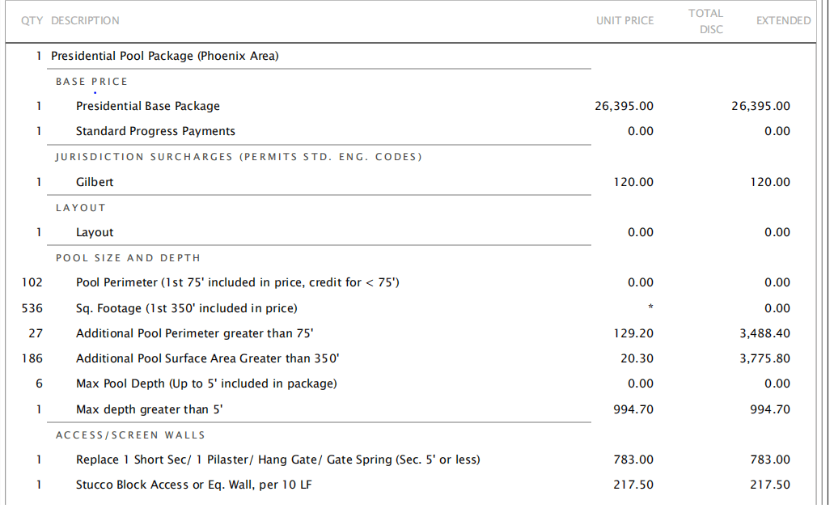Click the UNIT PRICE column header

624,21
